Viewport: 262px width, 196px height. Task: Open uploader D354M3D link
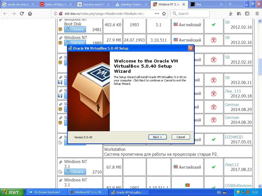pos(234,137)
